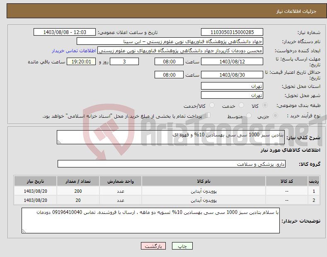Click the ردیف column header
The image size is (327, 257).
click(314, 181)
